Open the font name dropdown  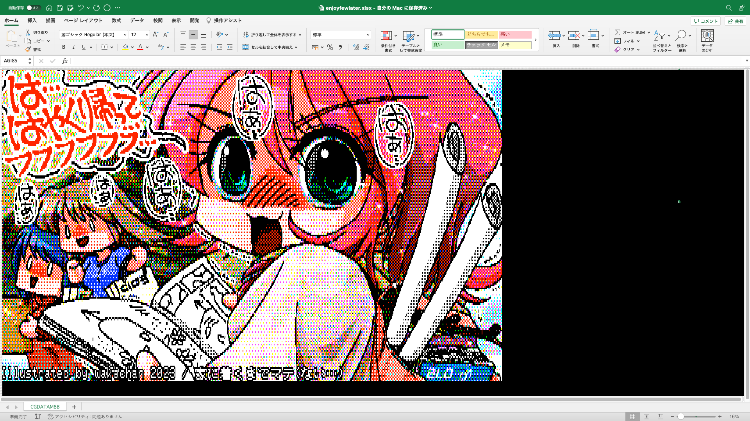(x=125, y=35)
